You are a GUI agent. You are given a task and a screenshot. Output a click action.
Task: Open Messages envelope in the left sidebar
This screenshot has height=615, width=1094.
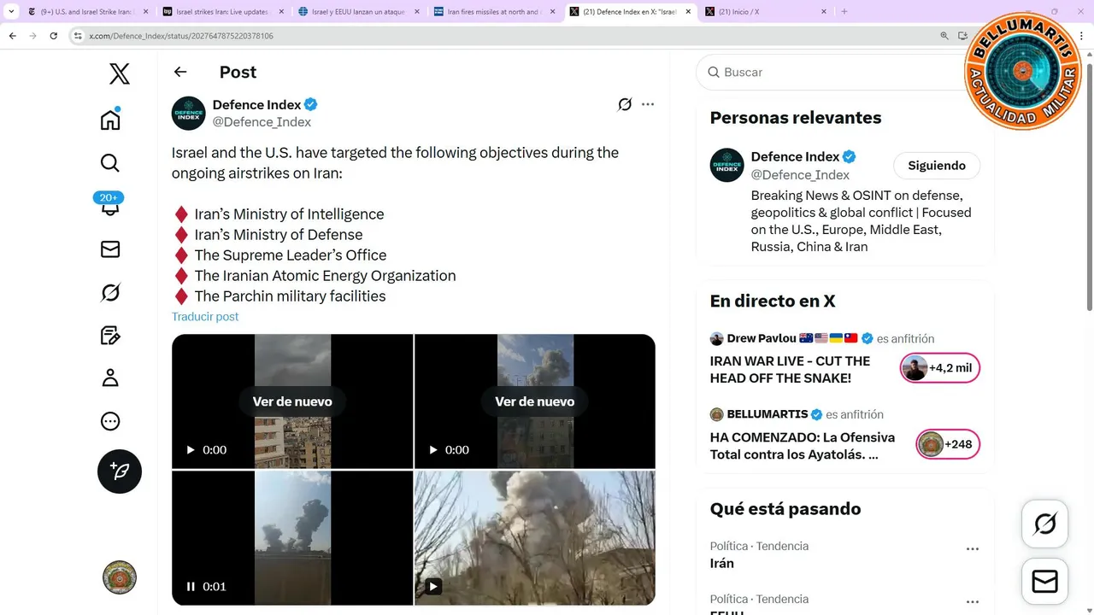coord(110,249)
